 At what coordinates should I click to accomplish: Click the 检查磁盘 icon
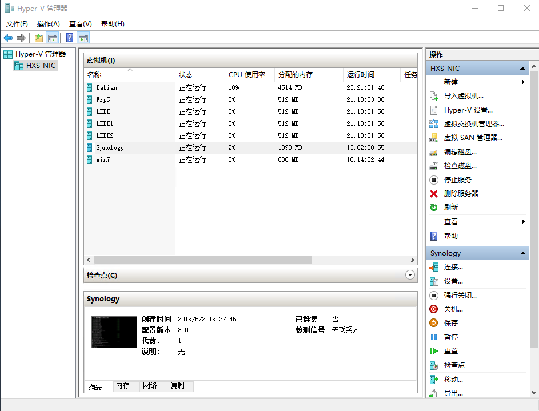point(434,166)
